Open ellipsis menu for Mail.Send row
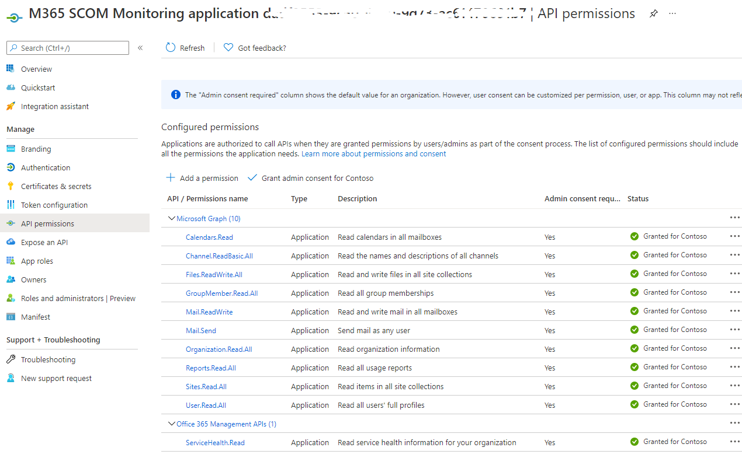Screen dimensions: 742x465 [x=735, y=330]
